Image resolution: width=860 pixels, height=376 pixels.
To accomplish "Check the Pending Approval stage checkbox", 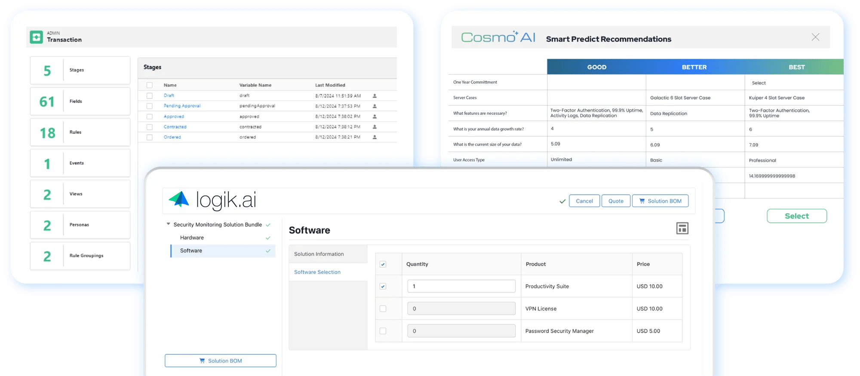I will [150, 106].
